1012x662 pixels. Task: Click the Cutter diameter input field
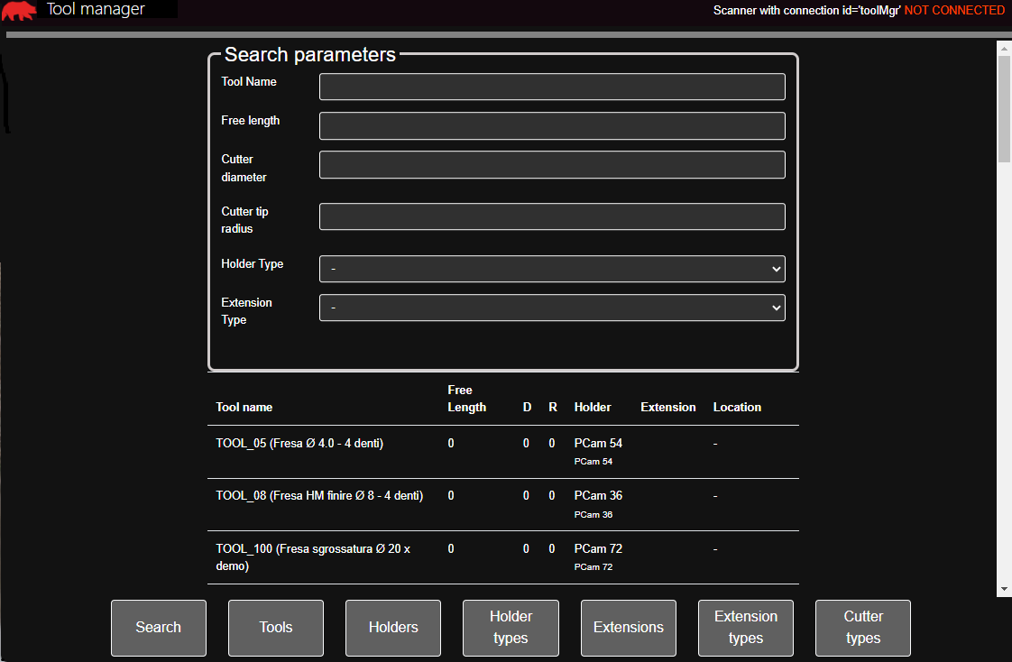[552, 164]
